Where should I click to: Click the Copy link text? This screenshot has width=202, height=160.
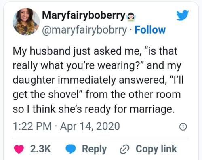point(156,149)
